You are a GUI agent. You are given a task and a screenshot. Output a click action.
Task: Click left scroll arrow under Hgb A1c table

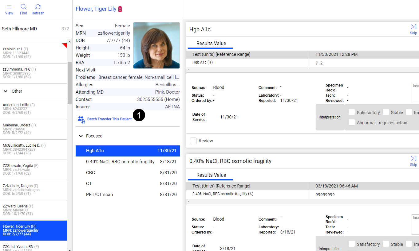point(188,70)
